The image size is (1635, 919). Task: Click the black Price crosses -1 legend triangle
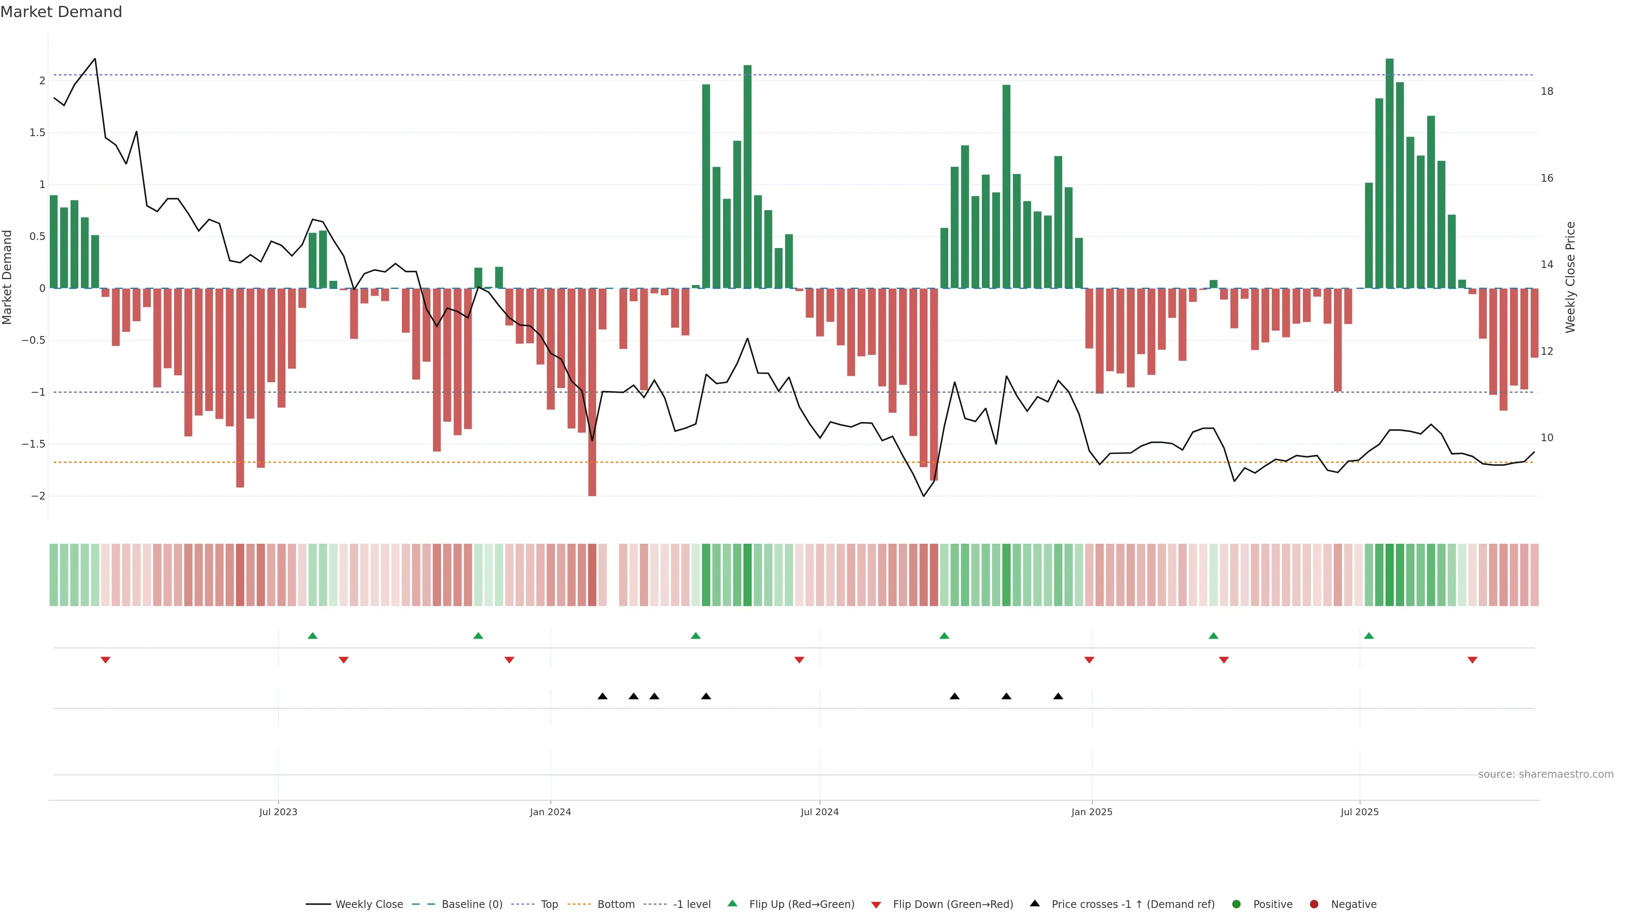(1035, 904)
